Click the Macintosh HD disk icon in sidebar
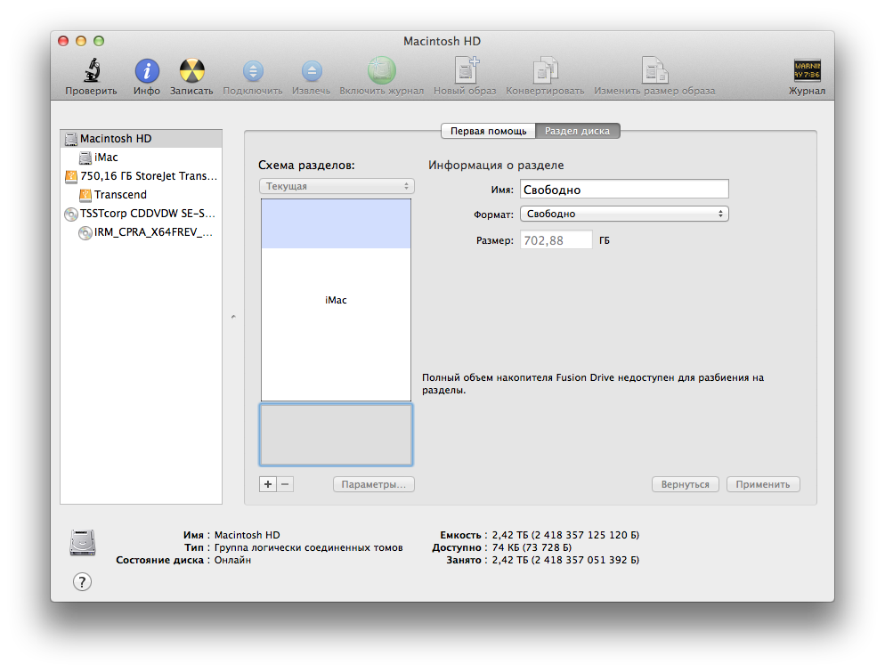885x672 pixels. click(x=71, y=139)
